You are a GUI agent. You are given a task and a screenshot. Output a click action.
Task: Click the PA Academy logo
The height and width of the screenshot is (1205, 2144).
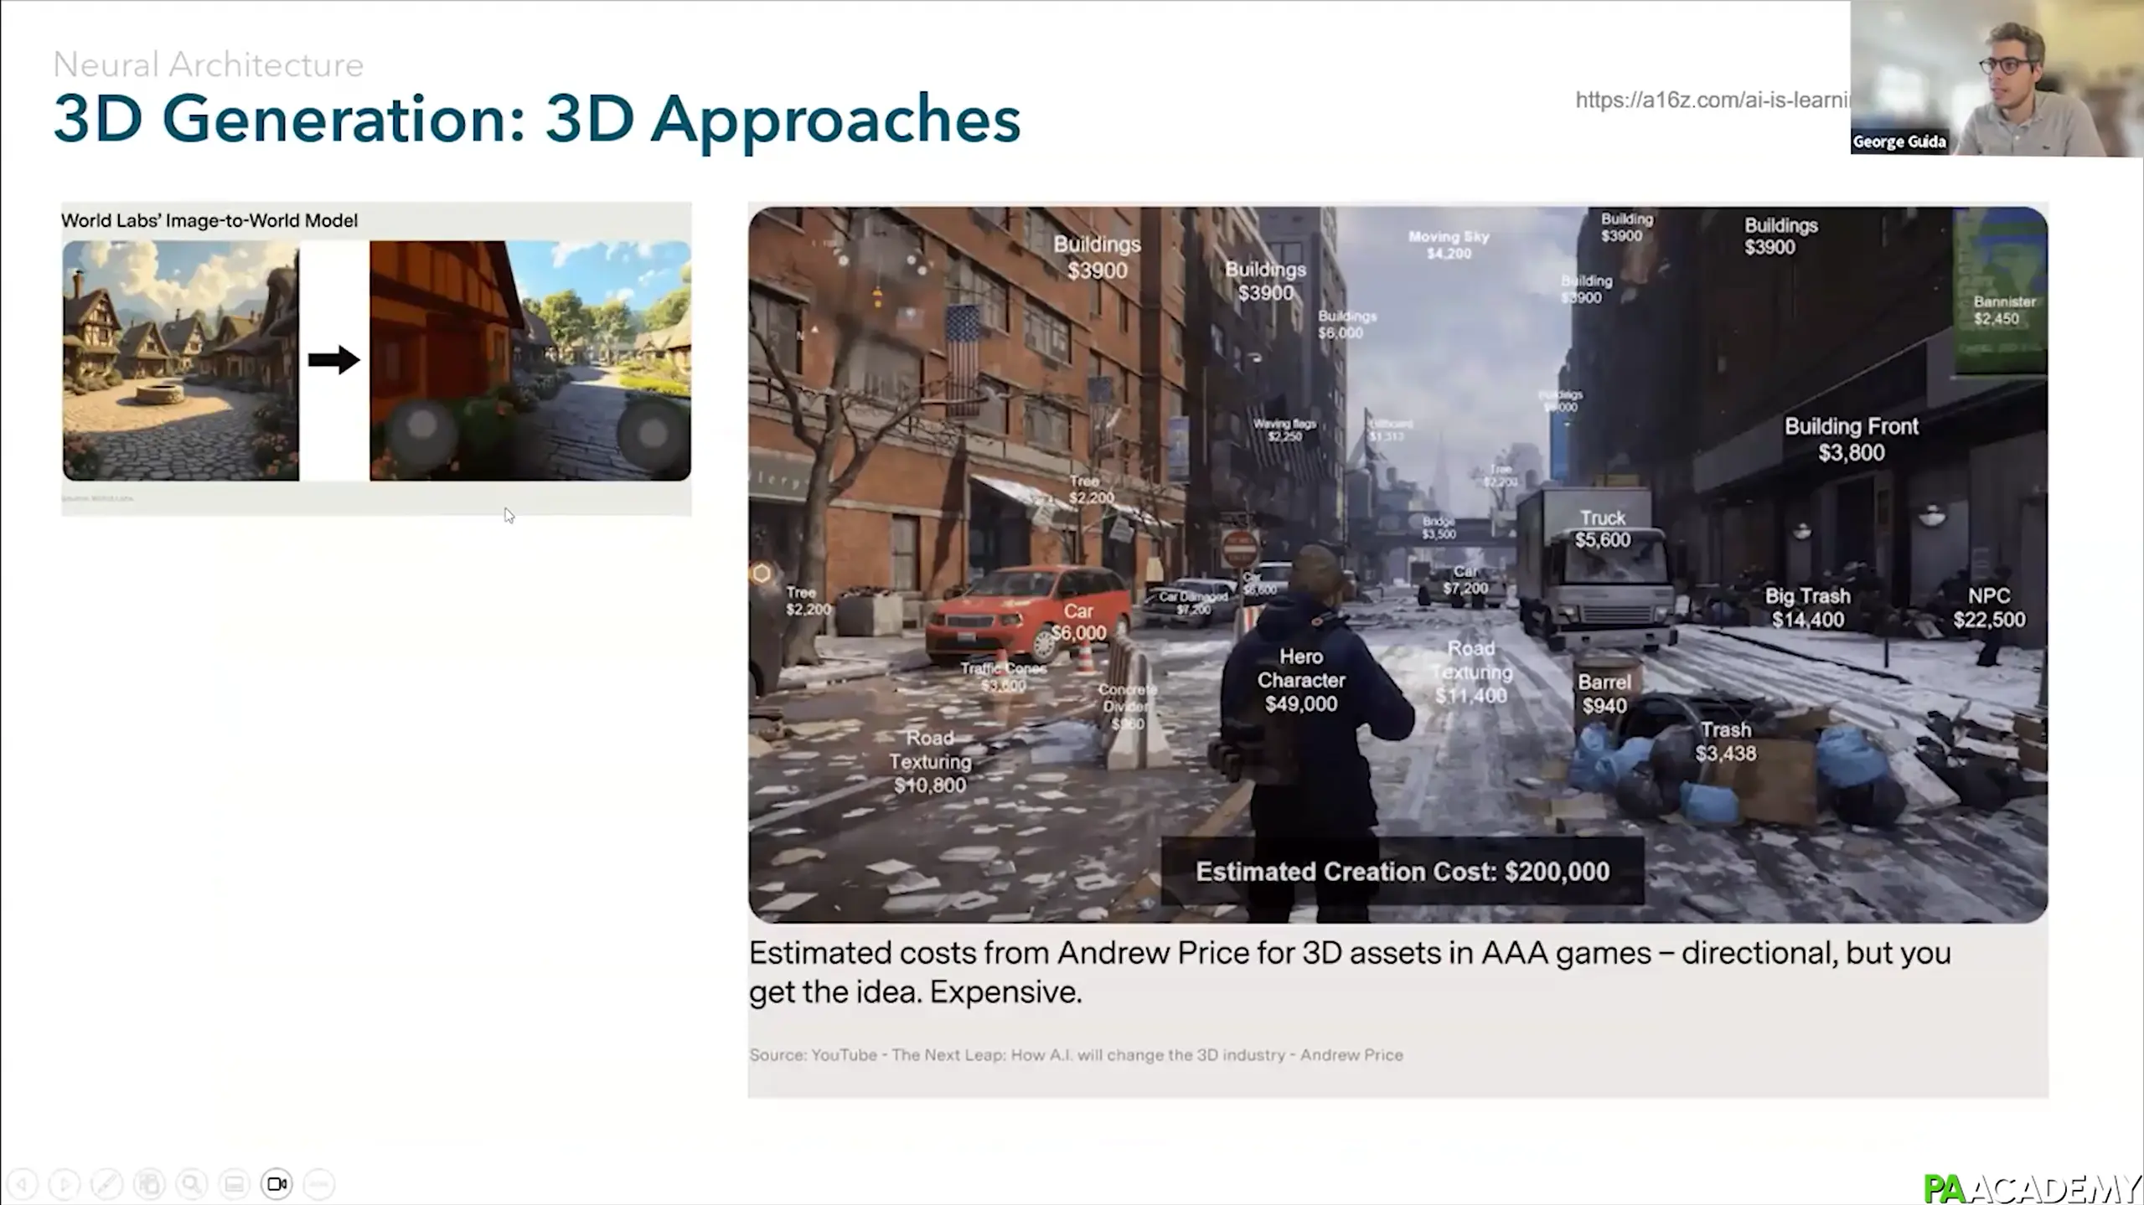pyautogui.click(x=2032, y=1187)
